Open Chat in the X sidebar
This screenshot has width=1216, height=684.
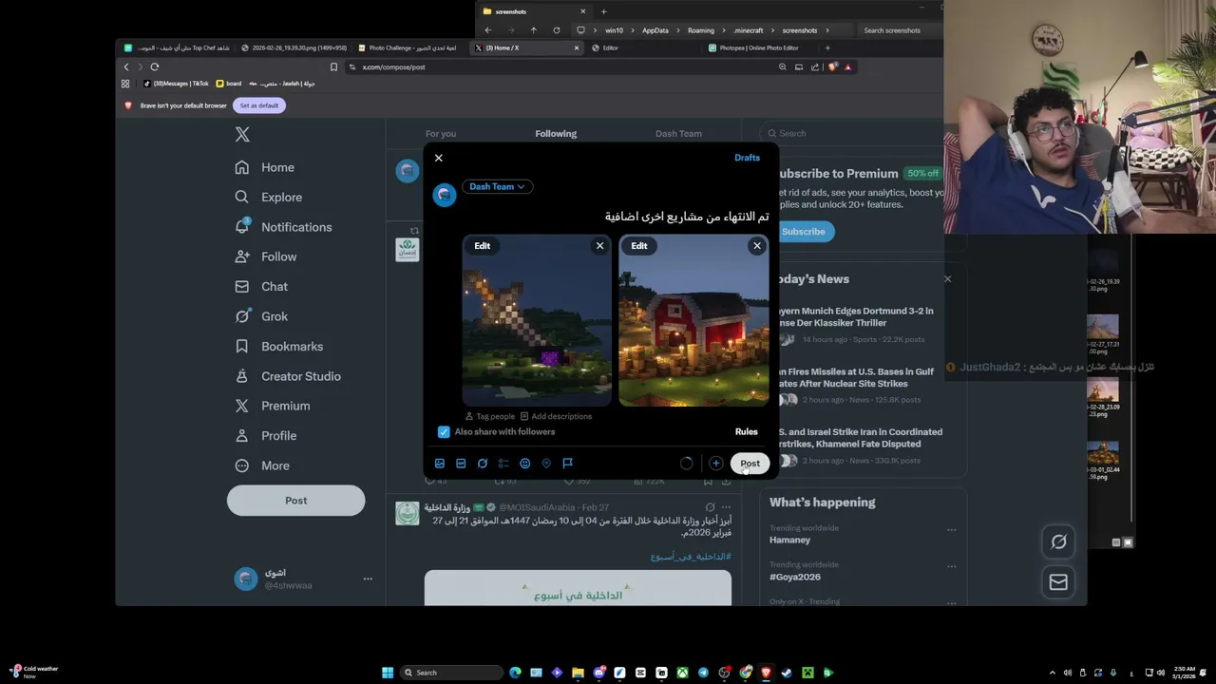[x=261, y=286]
